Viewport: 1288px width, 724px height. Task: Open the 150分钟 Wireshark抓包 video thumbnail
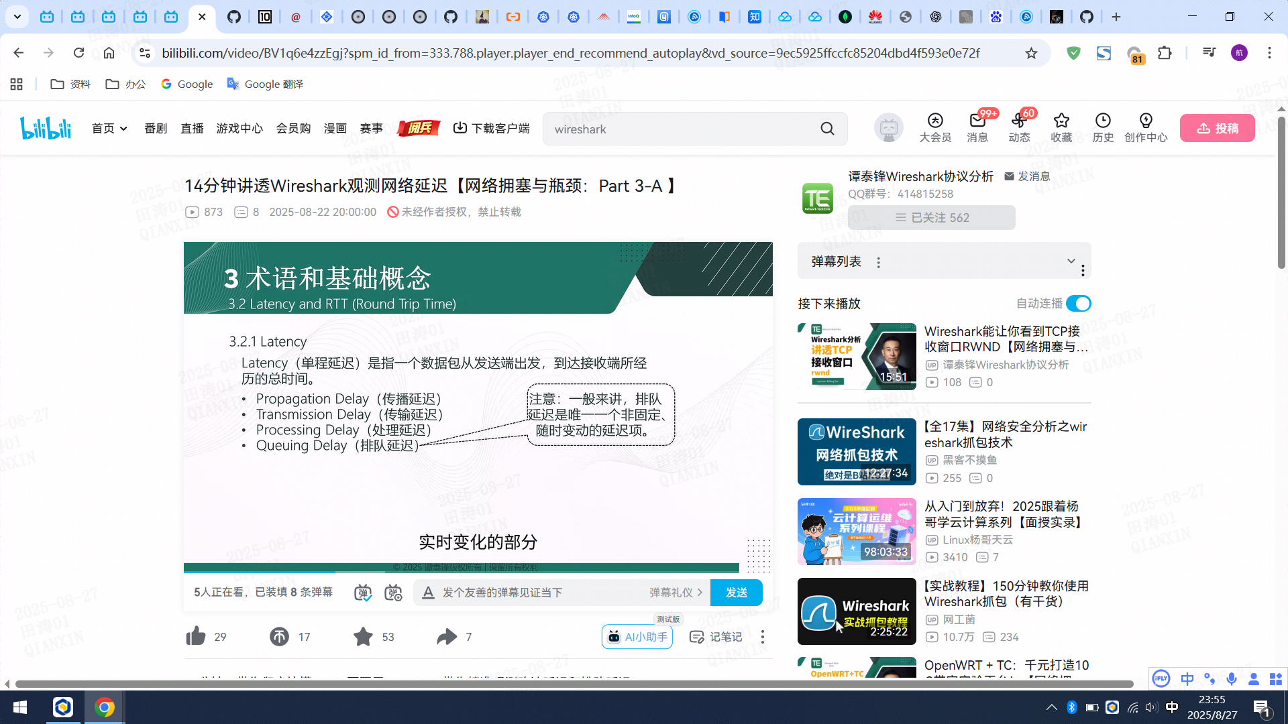tap(857, 611)
